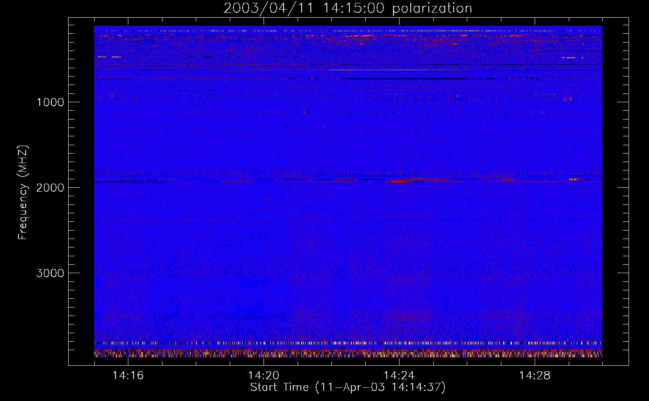Click the 14:28 time tick label
The width and height of the screenshot is (649, 401).
point(535,375)
